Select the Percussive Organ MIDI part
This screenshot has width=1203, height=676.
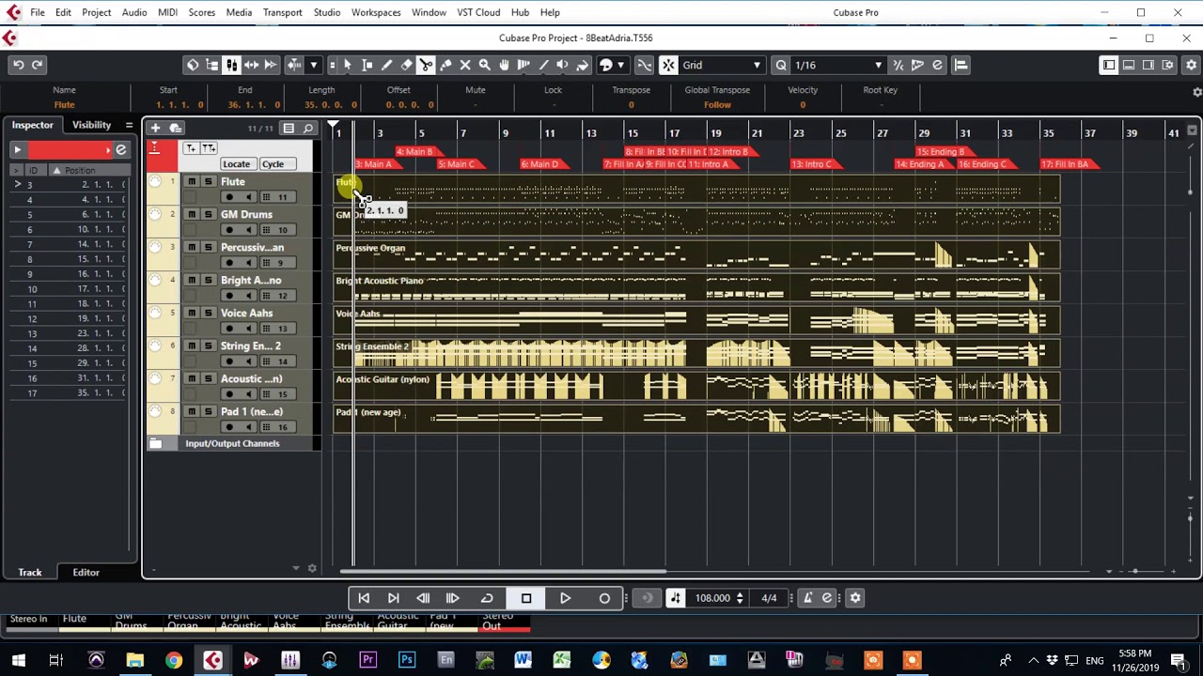pos(696,255)
